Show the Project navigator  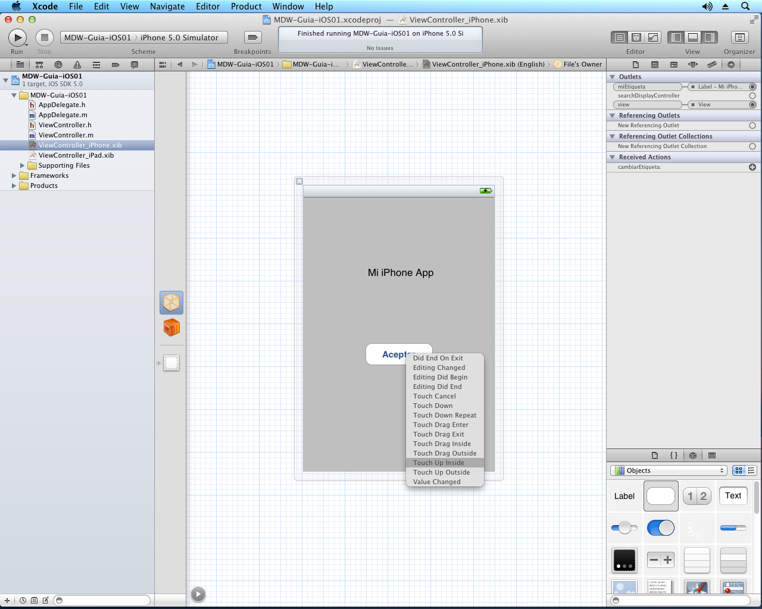(20, 64)
